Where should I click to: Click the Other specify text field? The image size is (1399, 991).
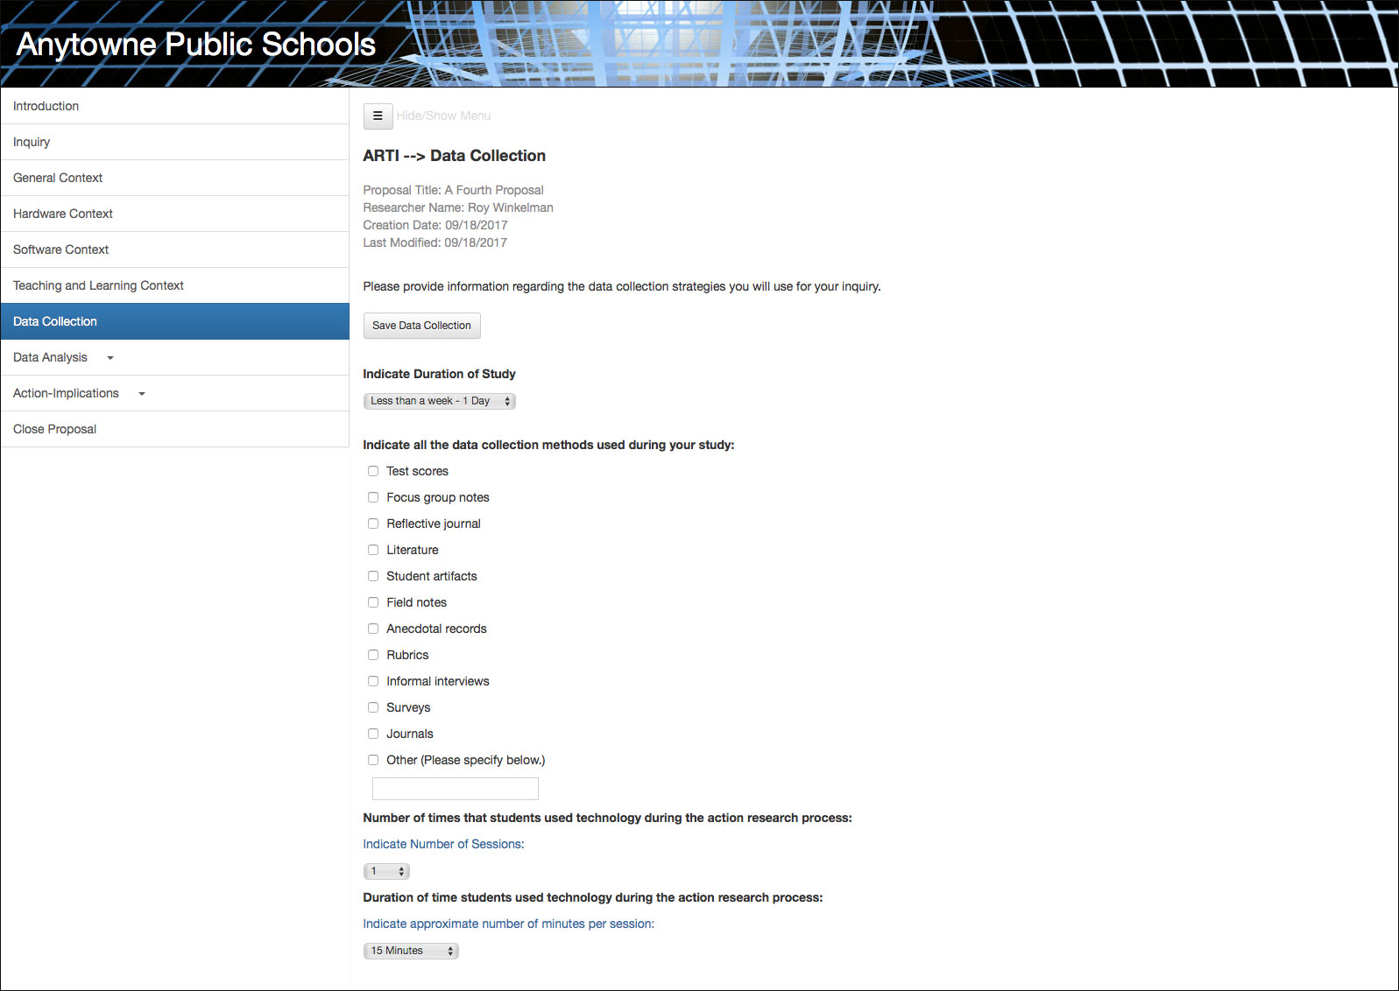click(x=455, y=789)
